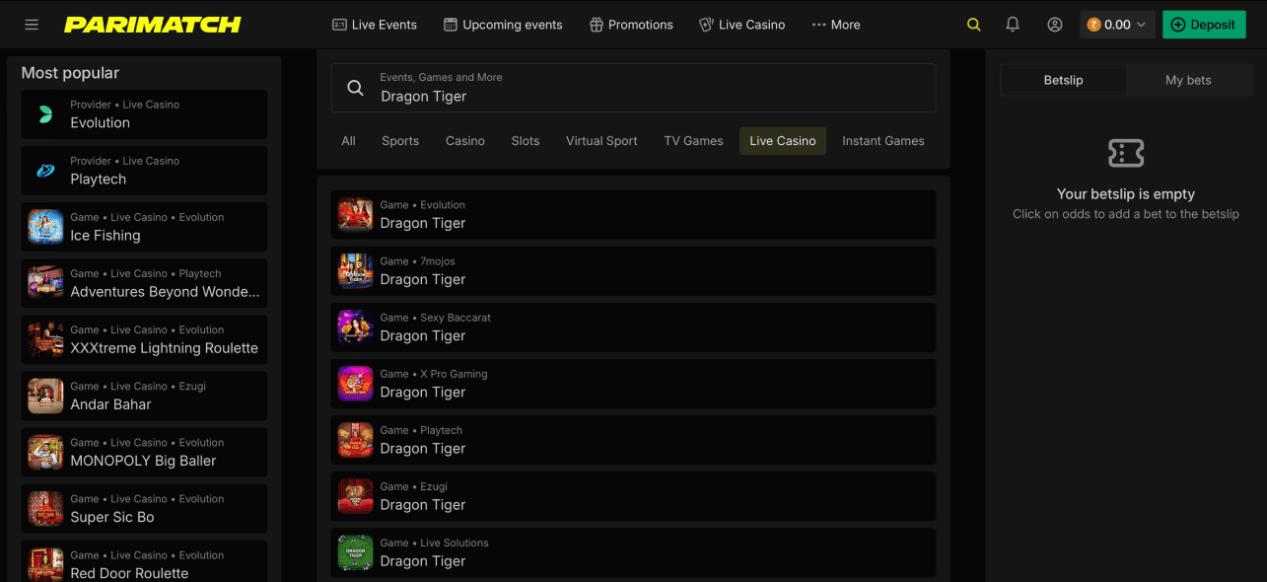Open Promotions in the top navigation
The image size is (1267, 582).
[631, 25]
